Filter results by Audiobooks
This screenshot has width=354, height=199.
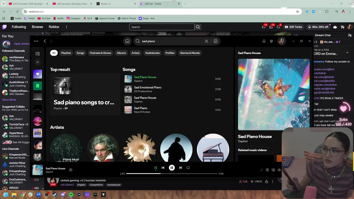(x=152, y=53)
